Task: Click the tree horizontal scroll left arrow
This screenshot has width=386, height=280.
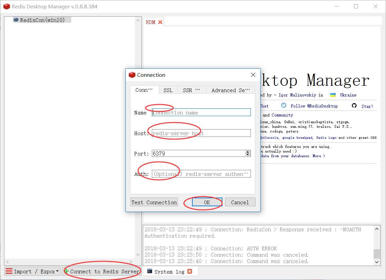Action: (8, 262)
